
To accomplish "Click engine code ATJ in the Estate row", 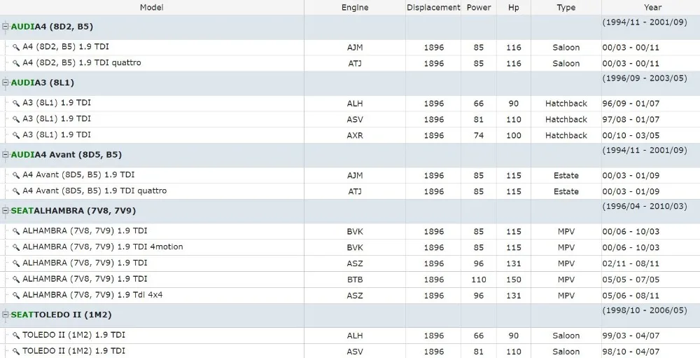I will [355, 191].
